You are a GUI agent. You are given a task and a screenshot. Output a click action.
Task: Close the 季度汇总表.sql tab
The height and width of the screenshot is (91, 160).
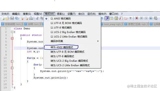pos(147,24)
